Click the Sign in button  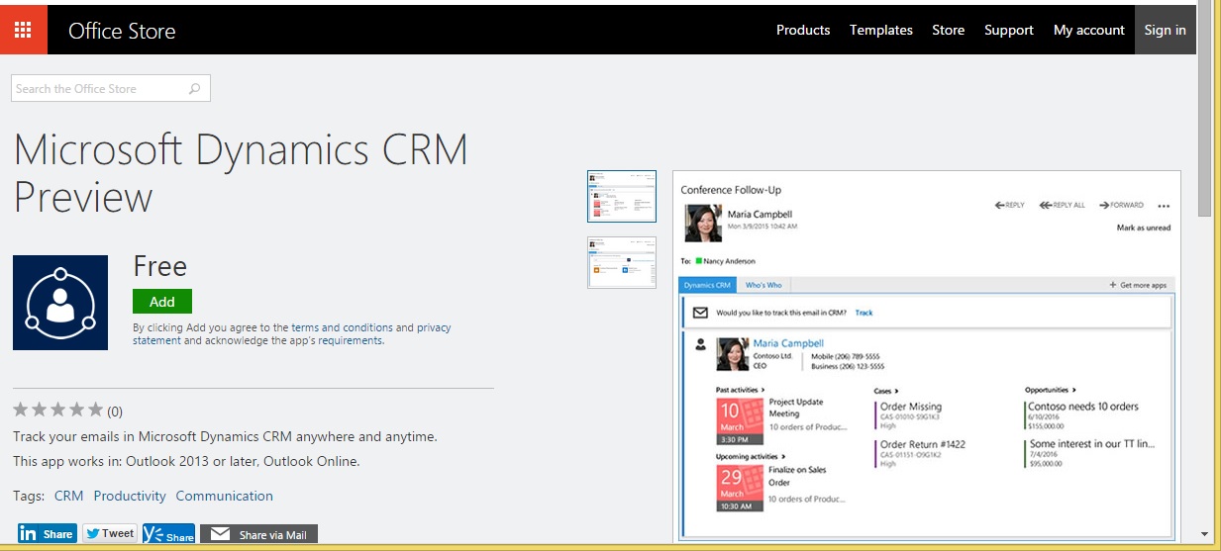(x=1165, y=30)
